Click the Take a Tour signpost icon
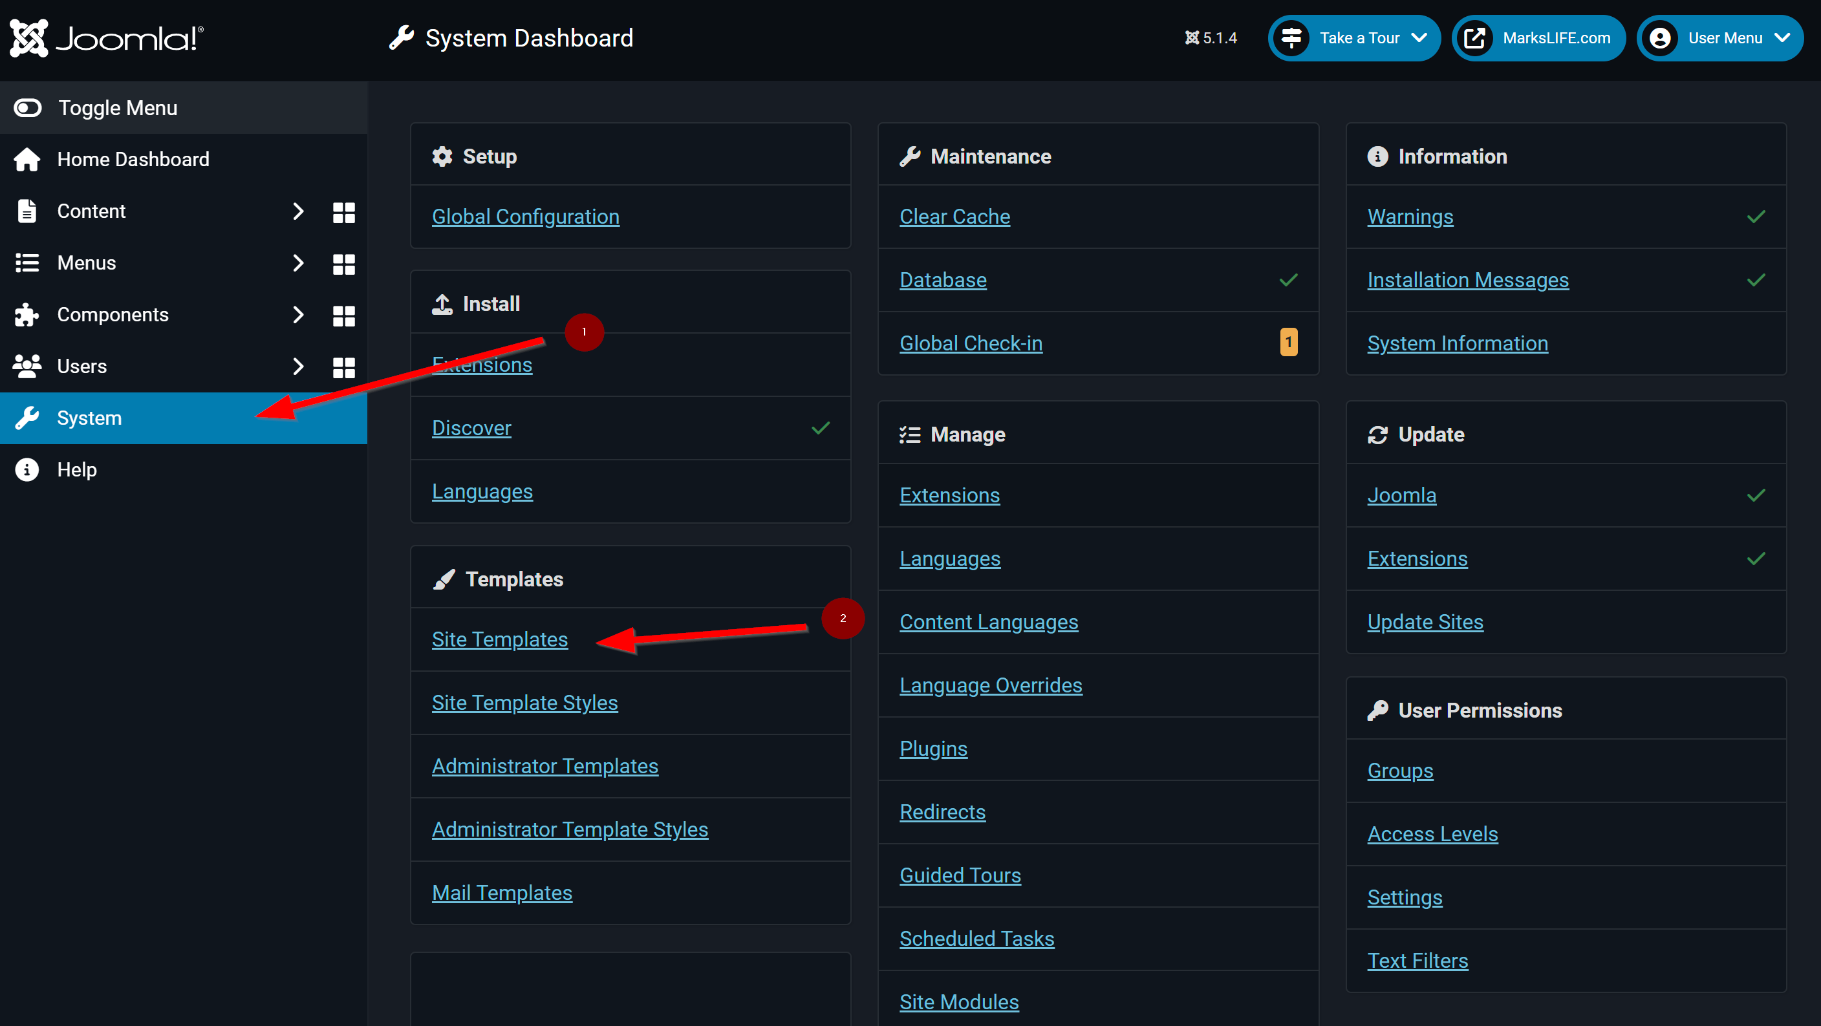1821x1026 pixels. 1291,38
